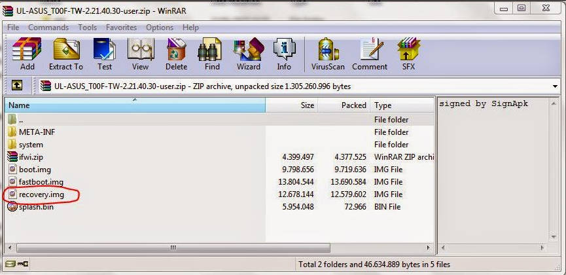Viewport: 566px width, 275px height.
Task: Click the status bar total files text
Action: [x=374, y=265]
